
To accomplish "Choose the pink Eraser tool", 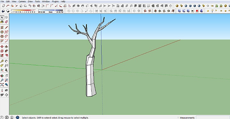I will click(x=6, y=22).
